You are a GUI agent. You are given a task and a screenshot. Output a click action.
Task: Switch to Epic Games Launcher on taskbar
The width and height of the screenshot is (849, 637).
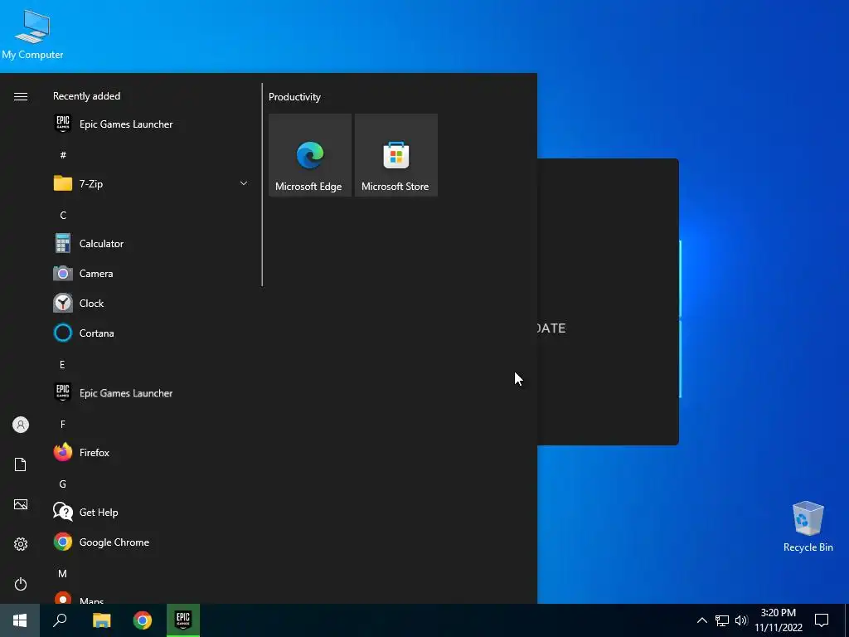tap(183, 620)
